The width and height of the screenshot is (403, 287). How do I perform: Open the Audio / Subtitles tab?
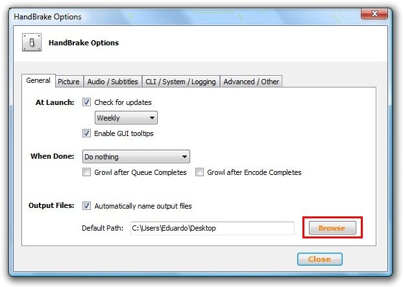click(112, 82)
